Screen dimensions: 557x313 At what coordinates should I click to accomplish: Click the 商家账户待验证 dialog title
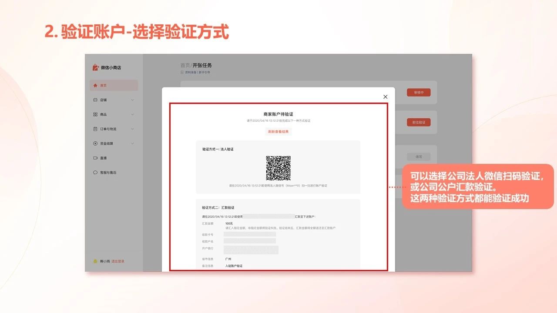pos(278,114)
